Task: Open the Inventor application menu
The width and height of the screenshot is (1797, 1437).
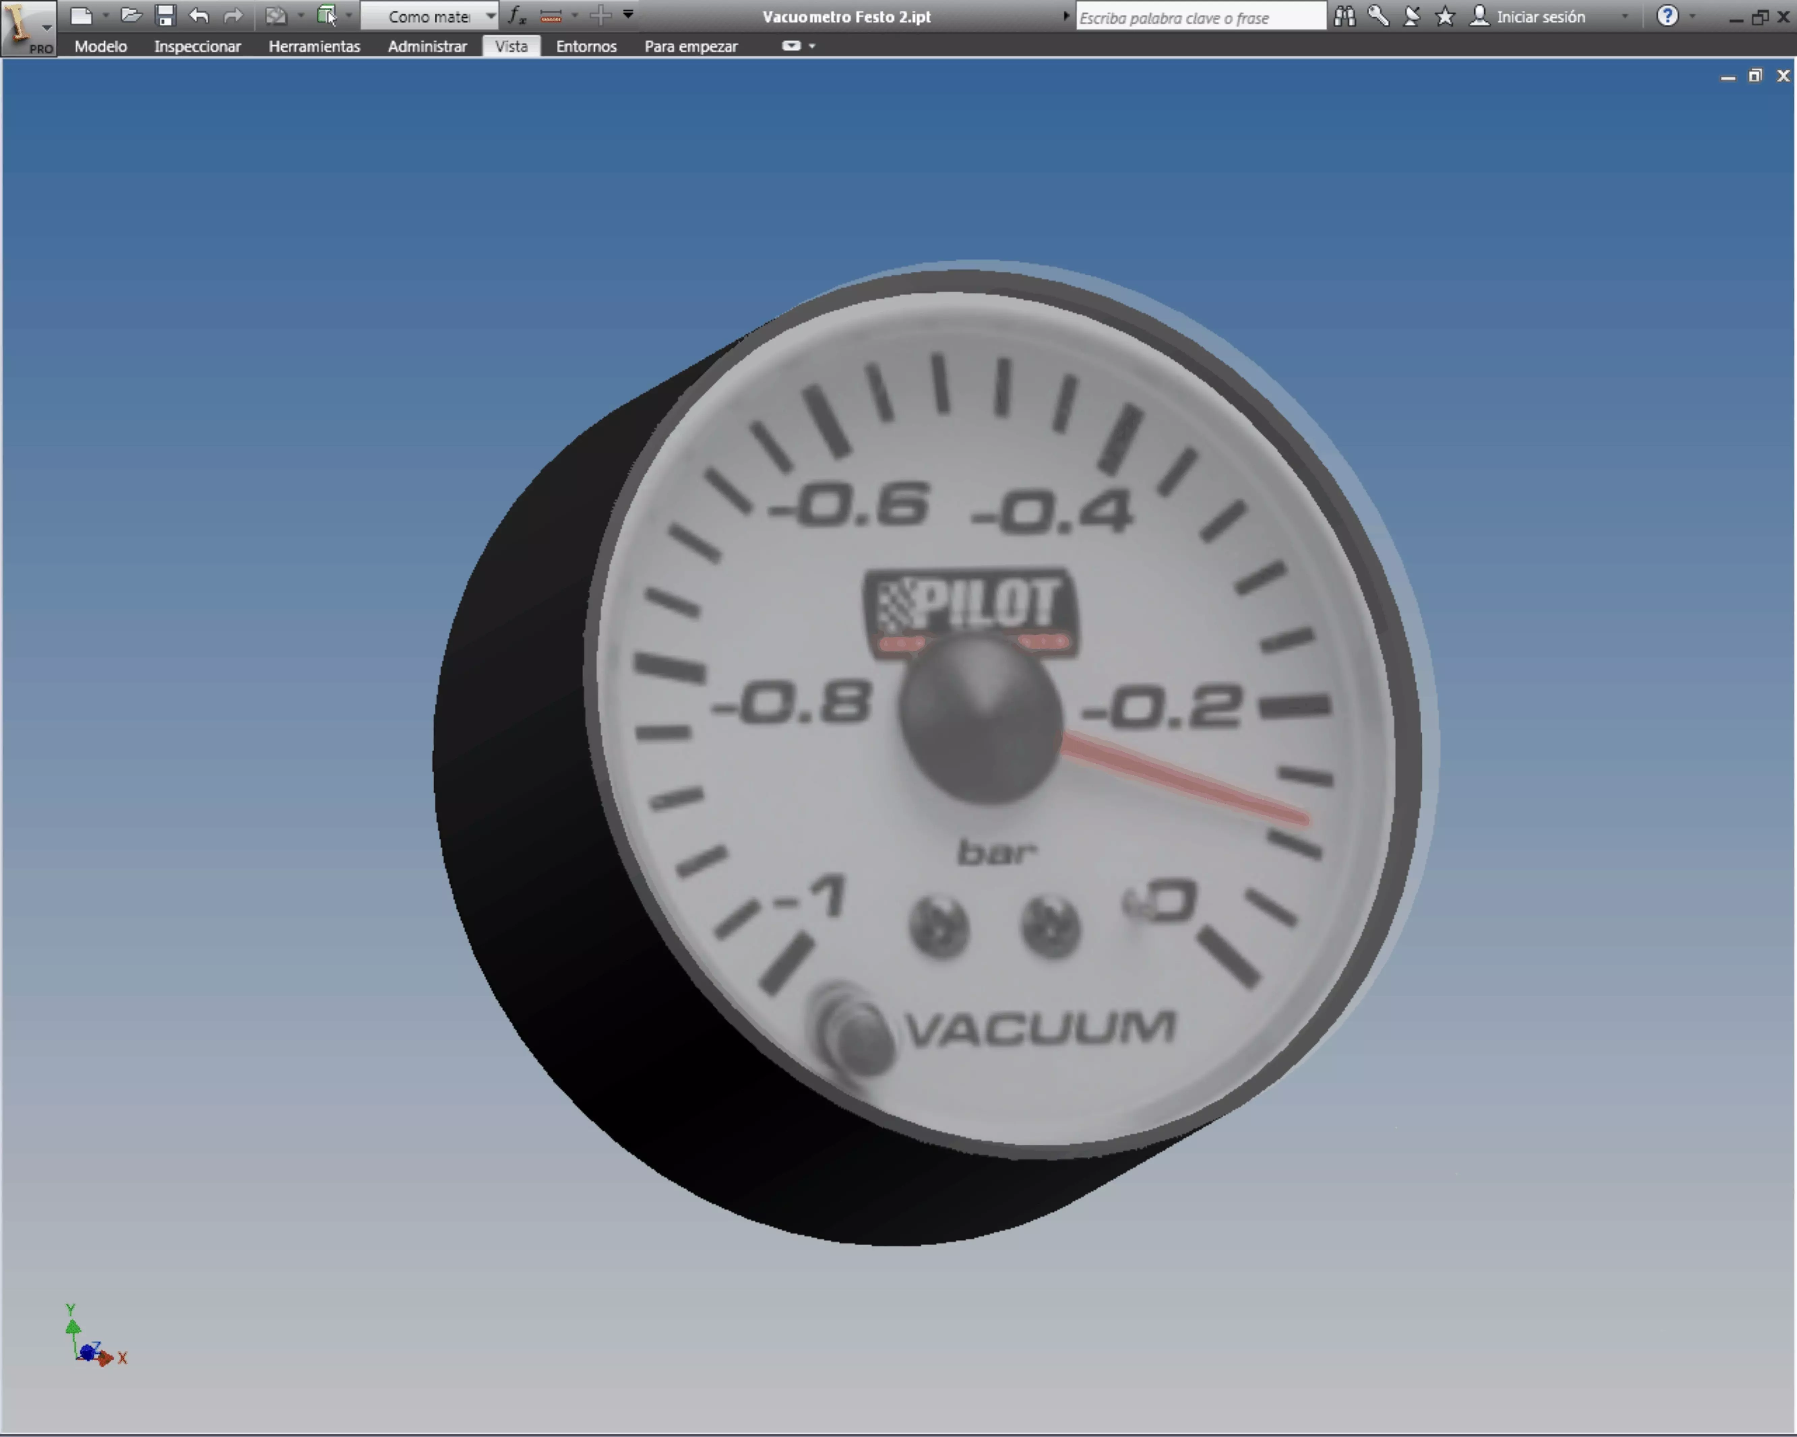Action: click(28, 28)
